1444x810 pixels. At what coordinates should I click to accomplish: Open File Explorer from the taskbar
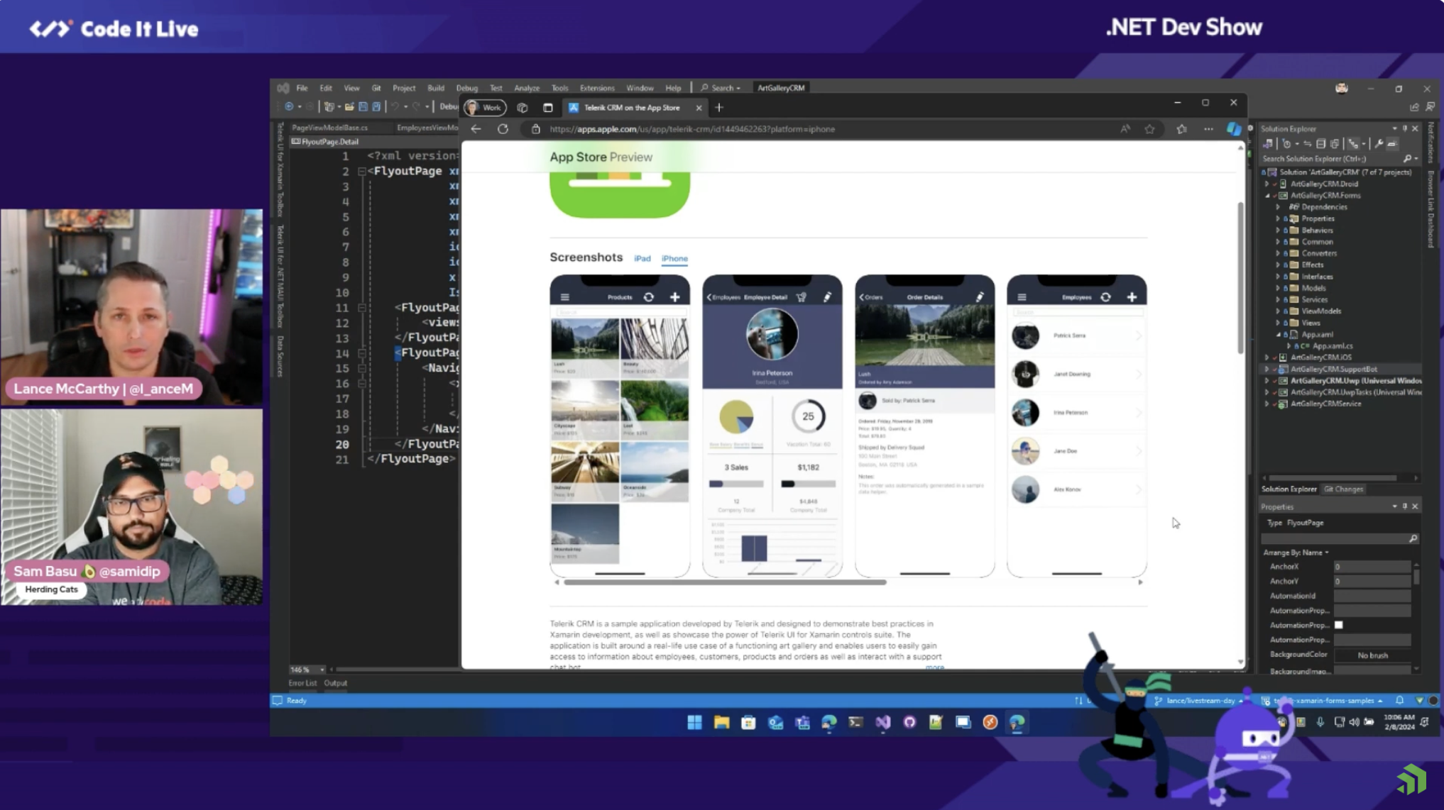(721, 723)
